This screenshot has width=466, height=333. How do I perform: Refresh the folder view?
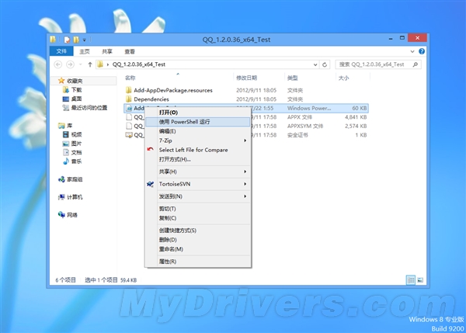tap(325, 64)
